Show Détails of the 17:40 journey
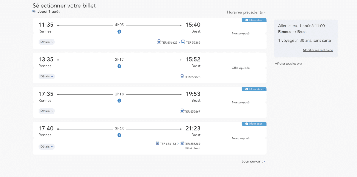Image resolution: width=357 pixels, height=177 pixels. coord(47,146)
